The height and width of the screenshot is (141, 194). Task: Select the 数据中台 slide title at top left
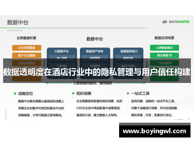tap(18, 22)
